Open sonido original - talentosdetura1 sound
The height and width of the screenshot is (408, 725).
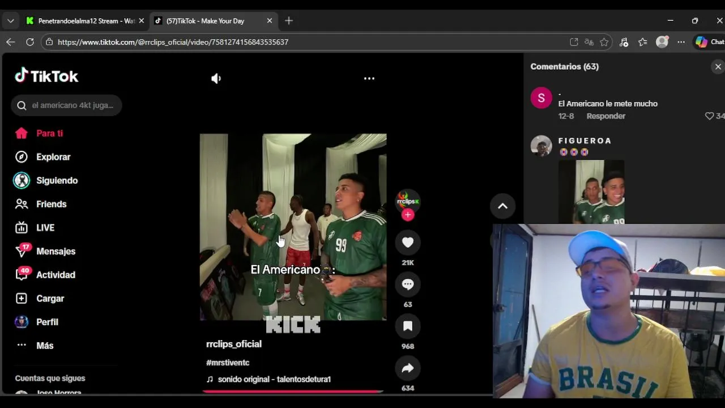coord(268,379)
